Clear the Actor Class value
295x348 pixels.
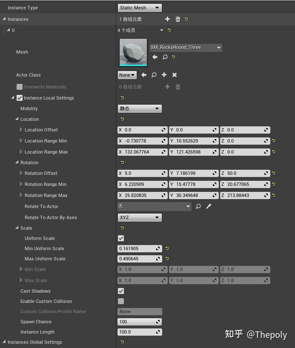point(175,75)
